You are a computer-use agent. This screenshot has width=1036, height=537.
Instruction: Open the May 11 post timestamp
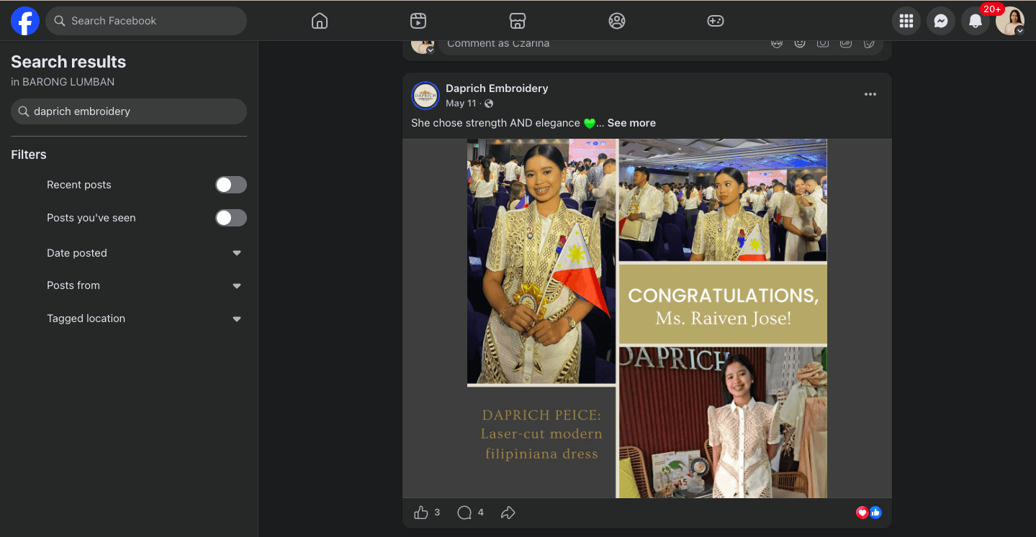tap(461, 104)
